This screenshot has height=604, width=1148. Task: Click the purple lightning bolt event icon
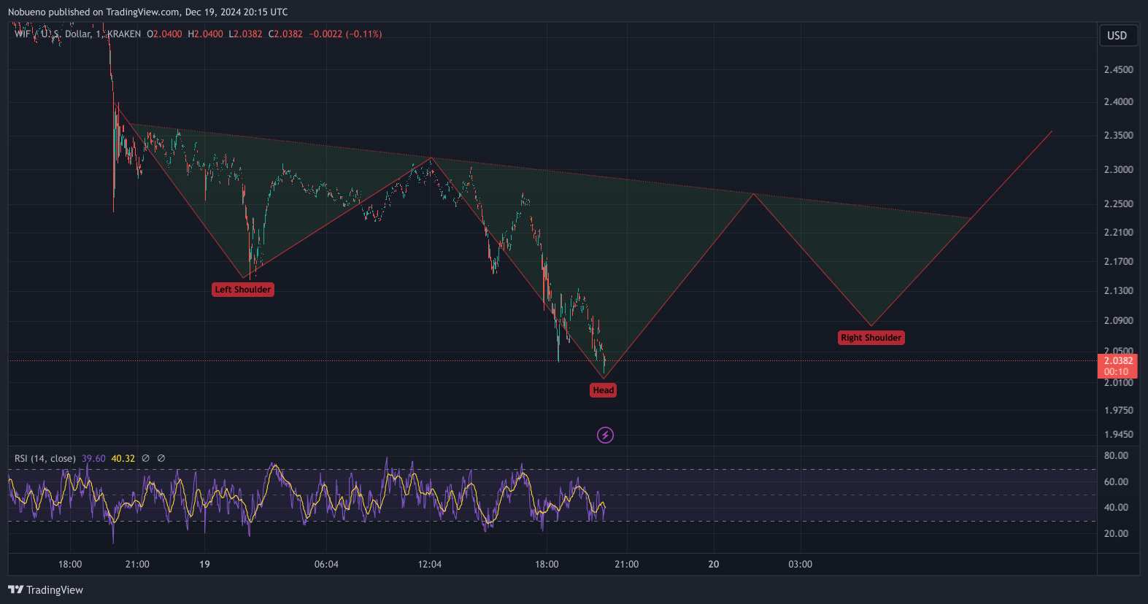point(605,435)
